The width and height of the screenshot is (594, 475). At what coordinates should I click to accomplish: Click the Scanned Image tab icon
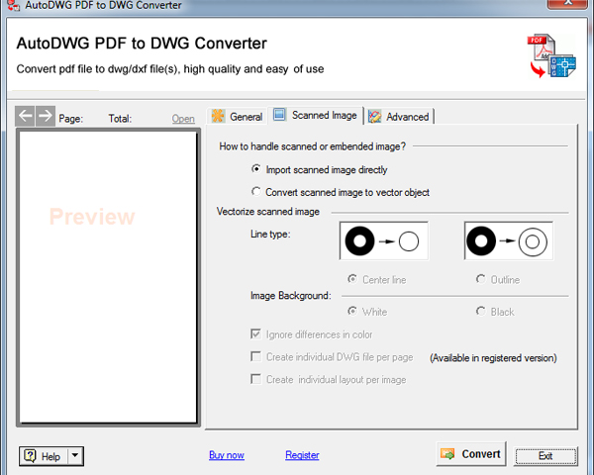(x=279, y=115)
